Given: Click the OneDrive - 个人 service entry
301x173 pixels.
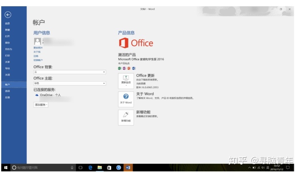Looking at the screenshot, I should point(48,95).
